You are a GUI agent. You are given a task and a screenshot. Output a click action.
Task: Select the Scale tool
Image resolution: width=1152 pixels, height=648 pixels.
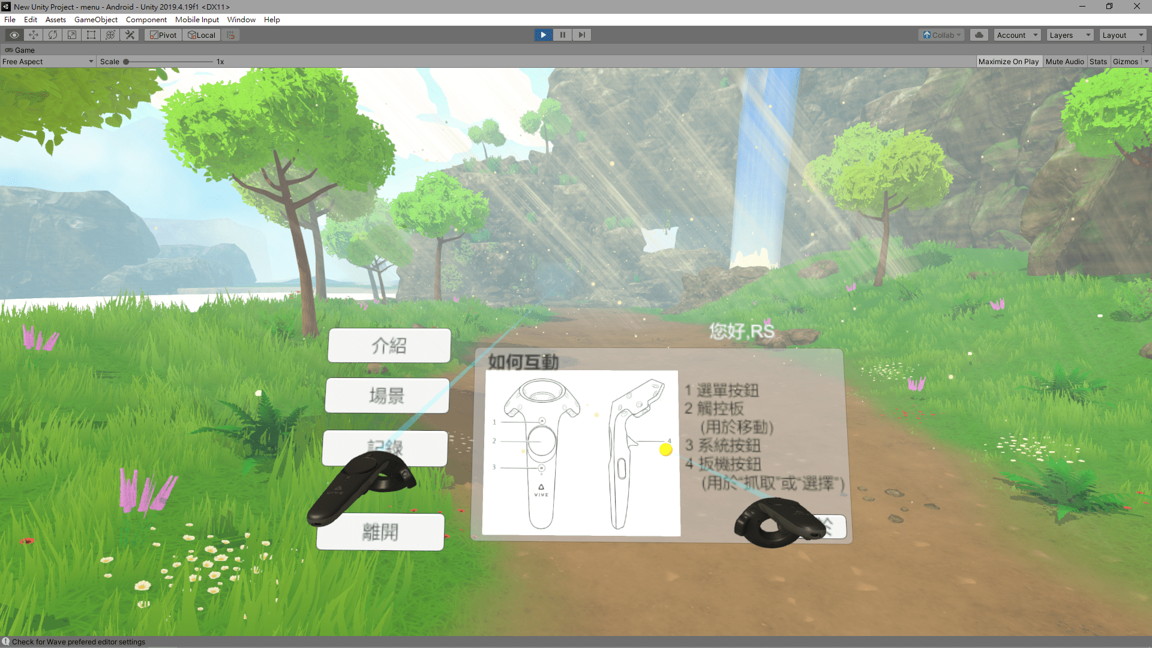[71, 35]
